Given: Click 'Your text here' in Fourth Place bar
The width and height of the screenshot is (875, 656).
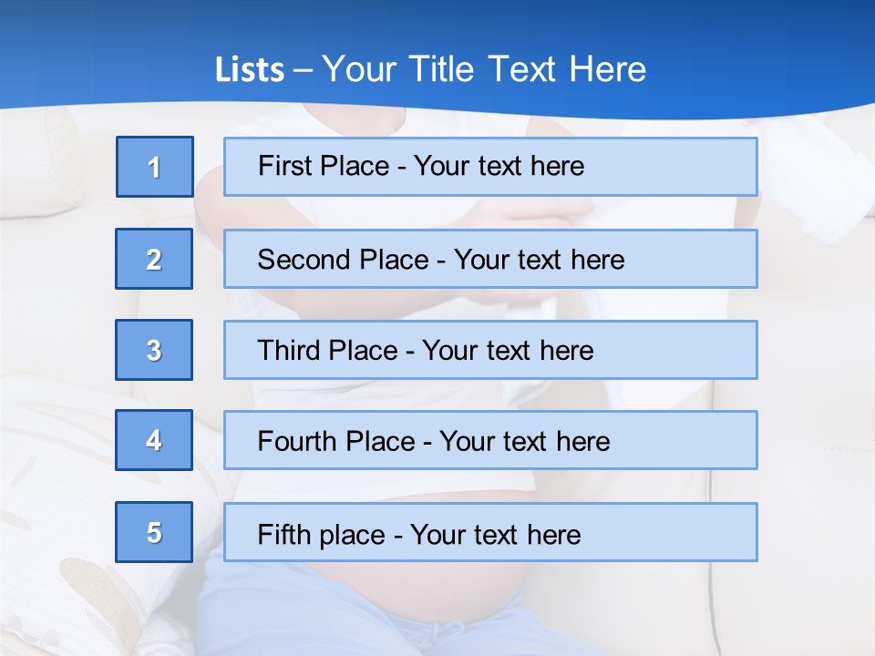Looking at the screenshot, I should [x=524, y=442].
